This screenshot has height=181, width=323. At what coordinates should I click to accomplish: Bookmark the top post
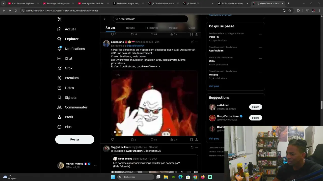click(192, 34)
